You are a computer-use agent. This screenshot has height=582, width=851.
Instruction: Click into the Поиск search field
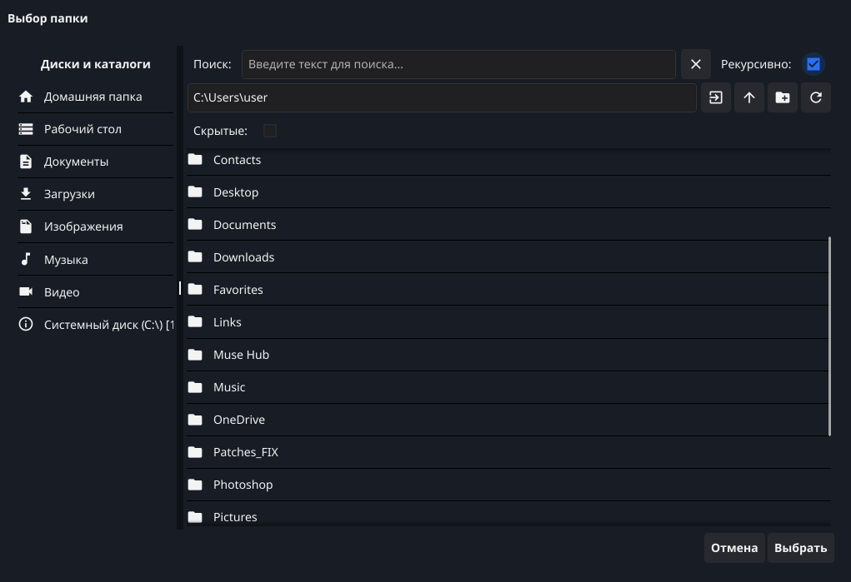(x=458, y=64)
